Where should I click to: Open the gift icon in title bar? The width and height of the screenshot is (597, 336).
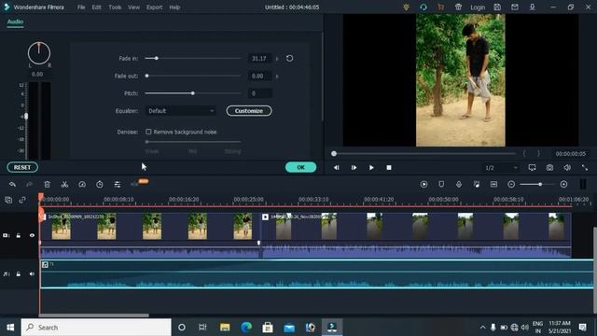[x=458, y=7]
